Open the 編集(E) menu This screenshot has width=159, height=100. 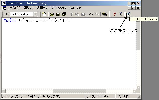click(28, 8)
